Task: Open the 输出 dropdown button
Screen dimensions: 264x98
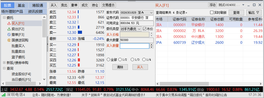Action: point(254,13)
